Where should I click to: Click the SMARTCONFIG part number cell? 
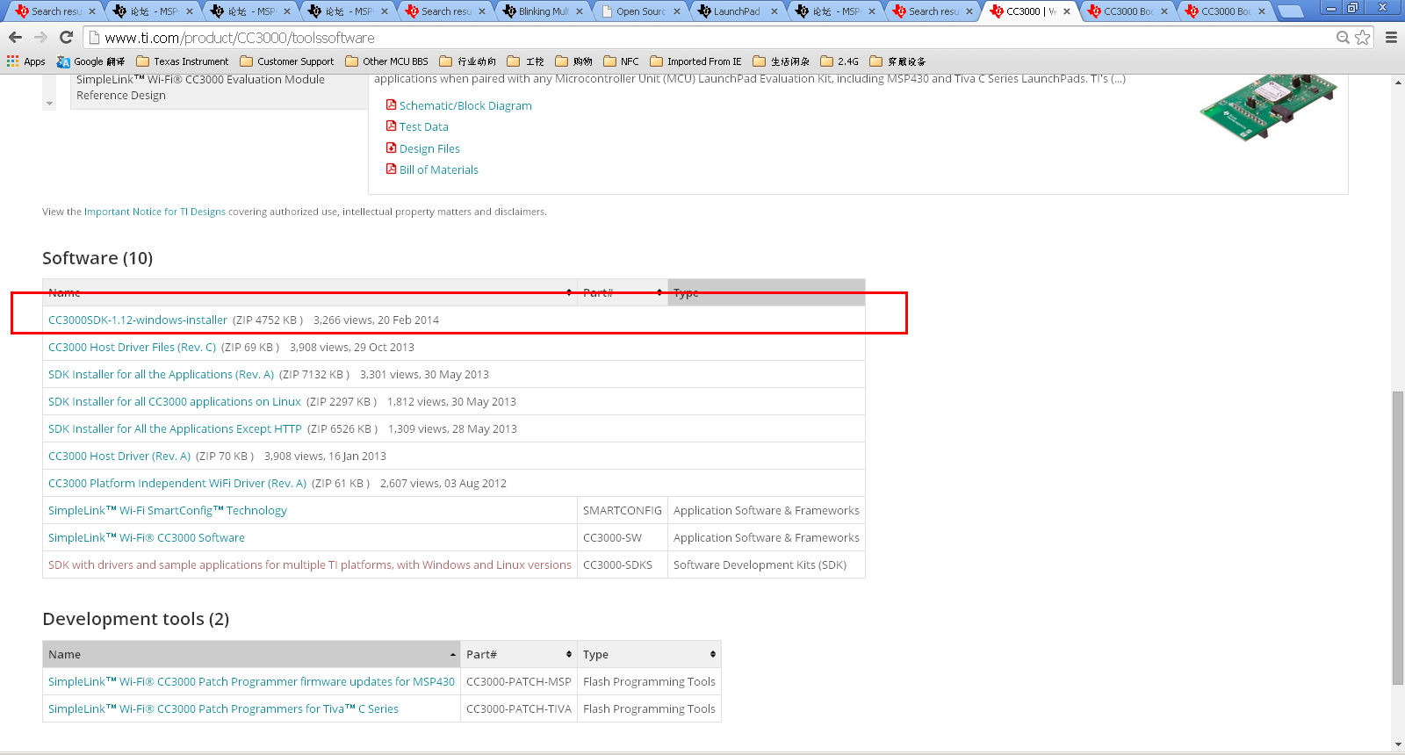(x=623, y=510)
